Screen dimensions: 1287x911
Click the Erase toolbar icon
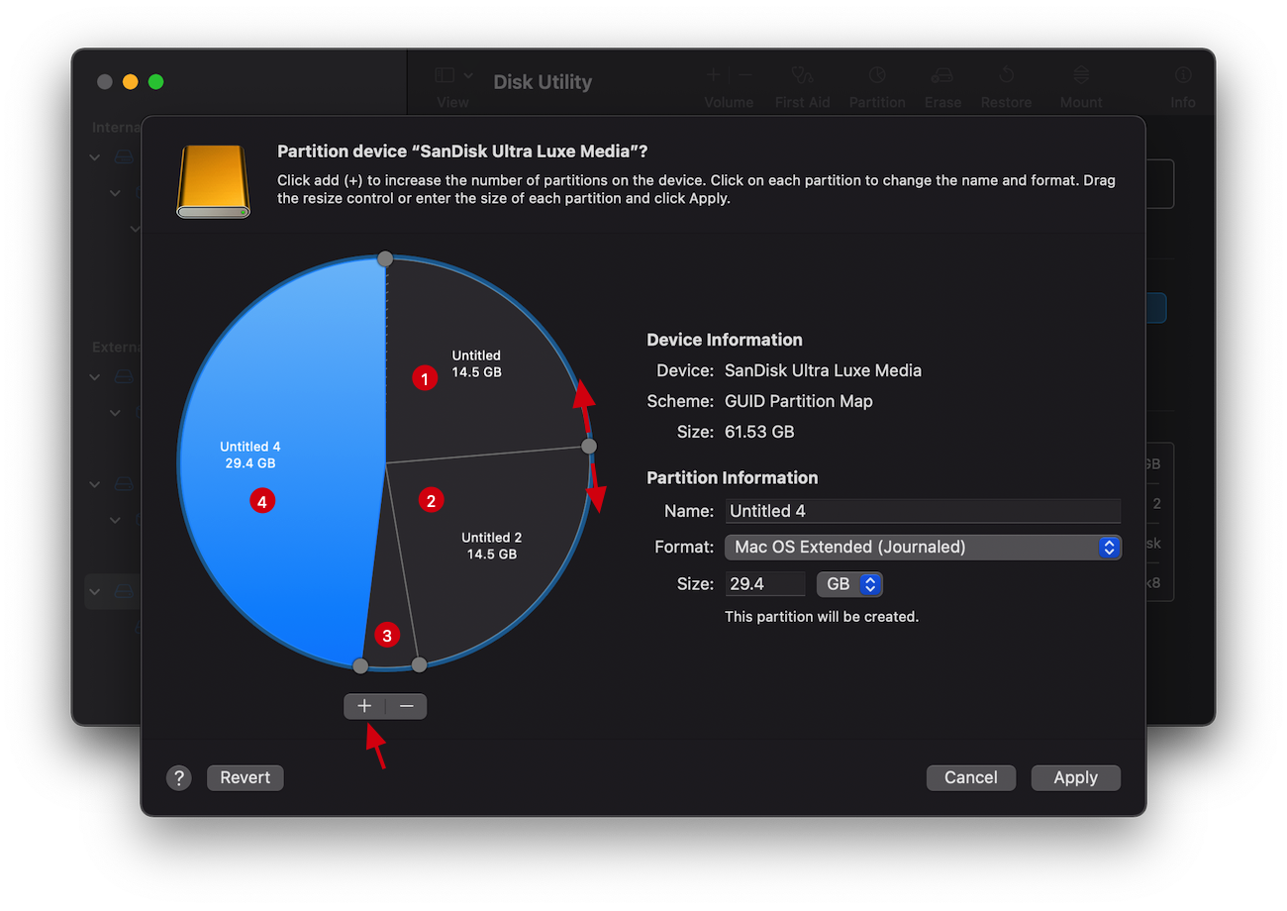[x=942, y=76]
